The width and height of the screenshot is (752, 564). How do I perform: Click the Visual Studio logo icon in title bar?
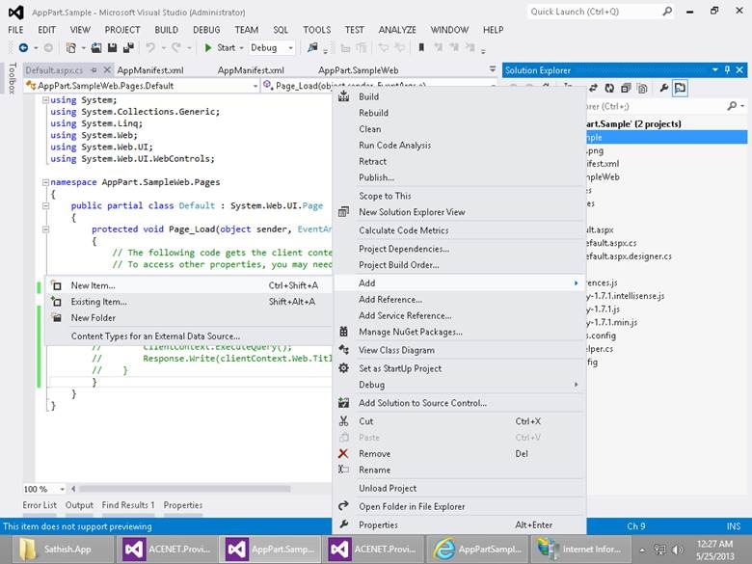point(16,12)
